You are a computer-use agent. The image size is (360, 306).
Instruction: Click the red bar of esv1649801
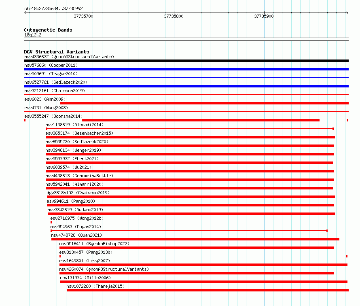click(x=203, y=265)
